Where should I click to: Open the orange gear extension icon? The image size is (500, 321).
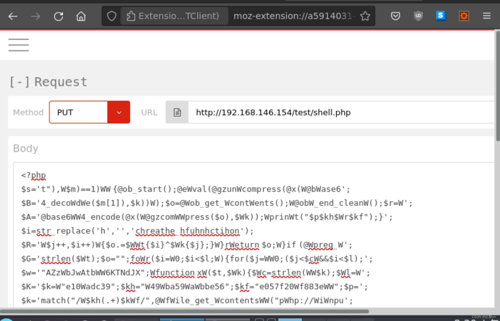coord(464,16)
